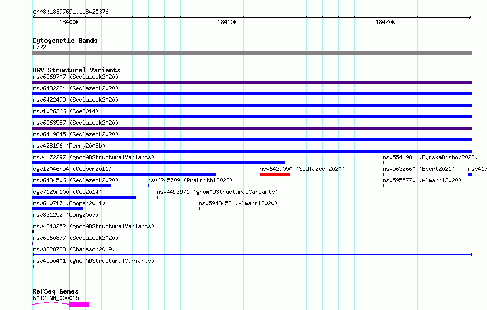Screen dimensions: 487x310
Task: Click the nsv610717 (Cooper2011) bar
Action: (57, 209)
